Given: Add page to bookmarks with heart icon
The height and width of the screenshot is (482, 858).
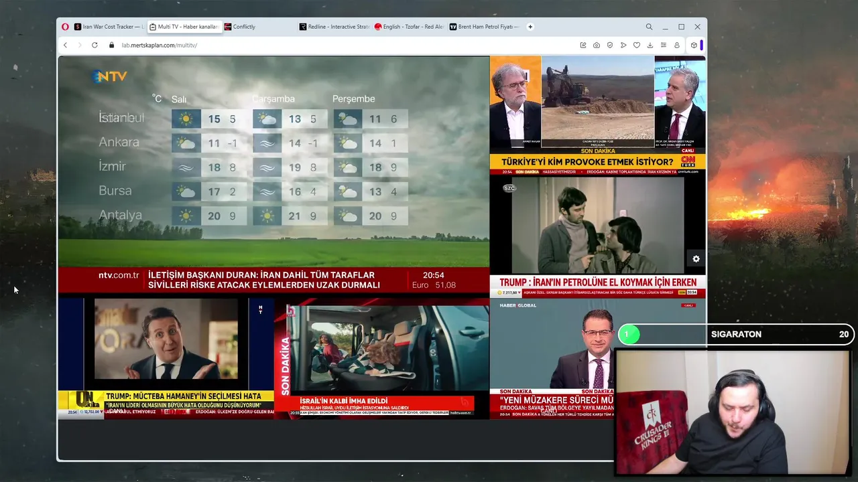Looking at the screenshot, I should click(x=637, y=45).
